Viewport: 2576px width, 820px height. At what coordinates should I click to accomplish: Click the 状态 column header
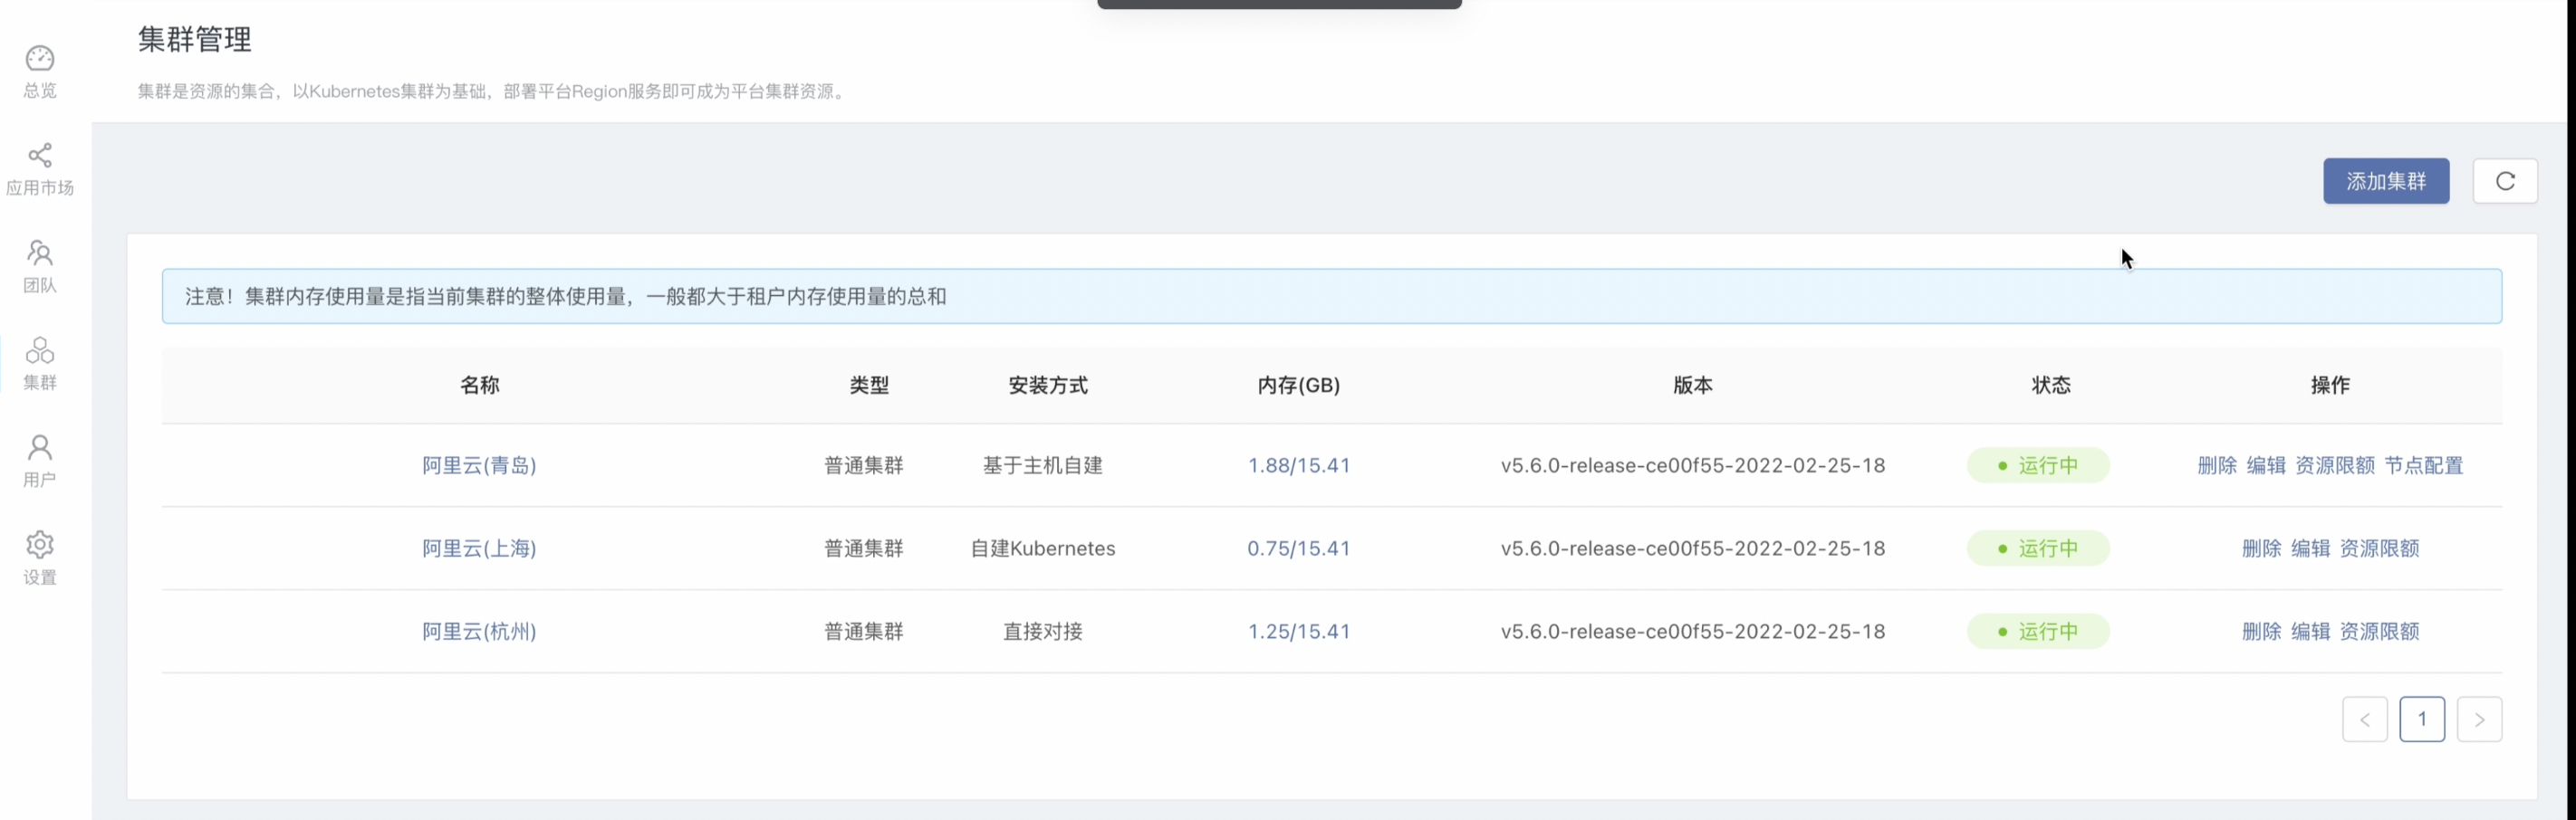coord(2051,386)
